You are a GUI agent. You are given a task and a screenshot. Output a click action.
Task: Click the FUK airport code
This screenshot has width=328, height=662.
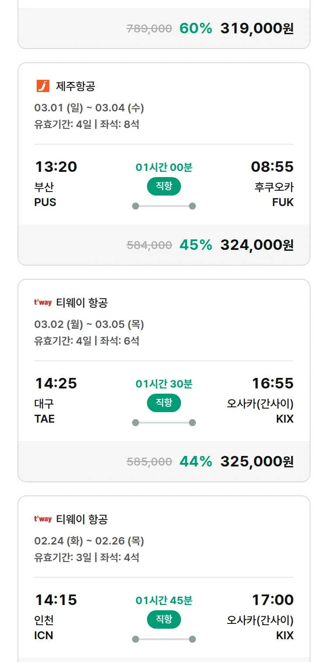pos(283,203)
